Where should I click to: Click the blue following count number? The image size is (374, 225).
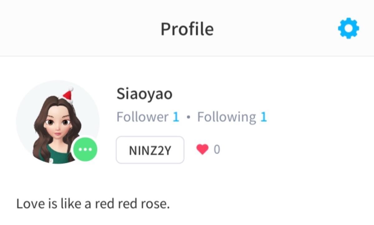[264, 117]
